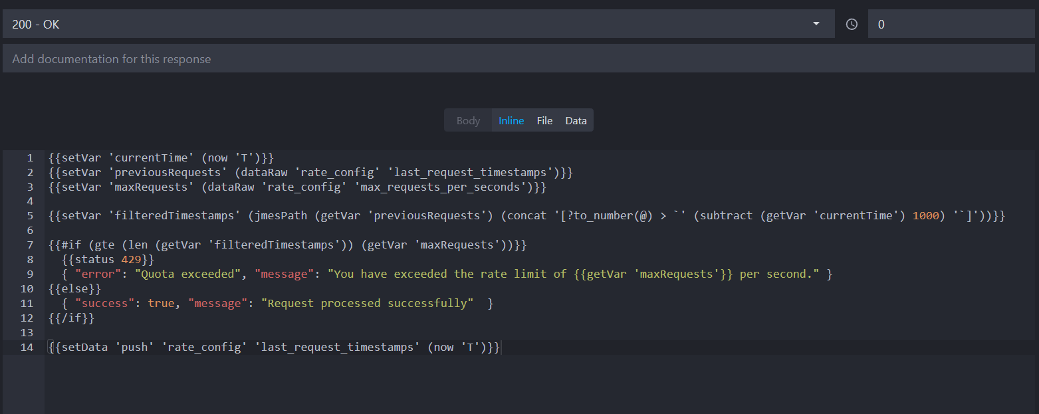Screen dimensions: 1039x414
Task: Switch to the Body tab
Action: (468, 120)
